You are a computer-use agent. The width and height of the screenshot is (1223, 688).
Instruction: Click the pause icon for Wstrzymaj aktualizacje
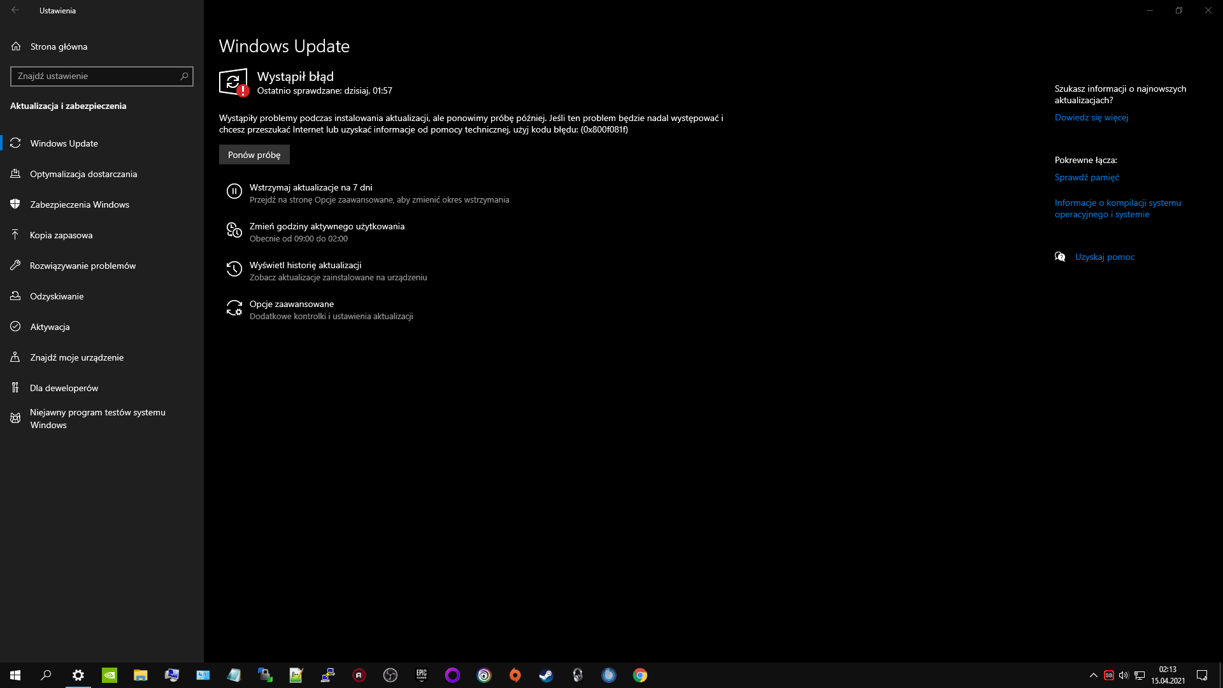click(x=234, y=191)
